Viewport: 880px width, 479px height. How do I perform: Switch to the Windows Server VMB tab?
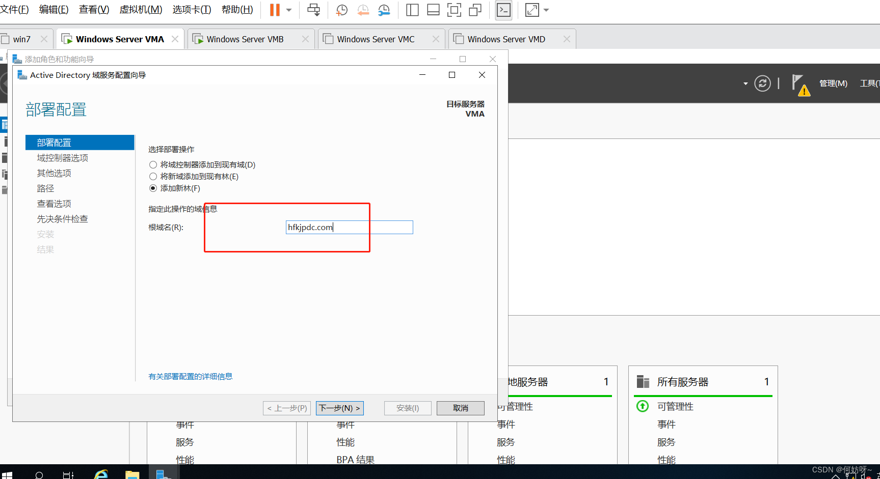(245, 39)
